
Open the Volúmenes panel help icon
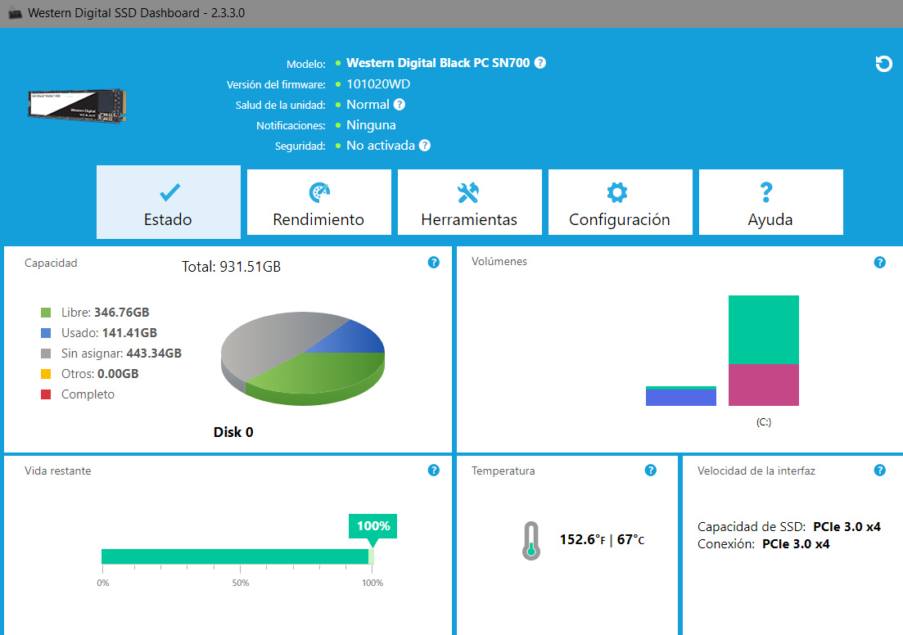(879, 263)
